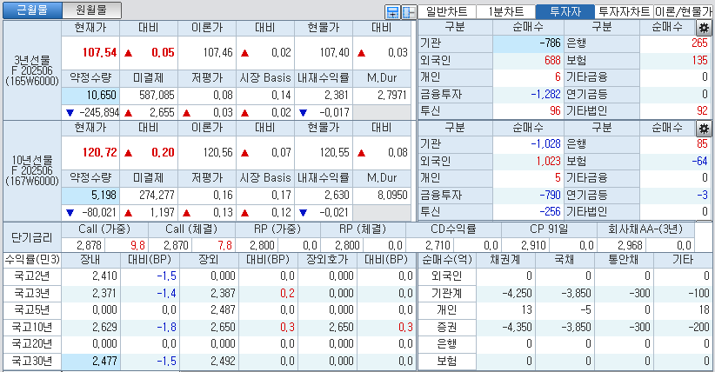Open the 1분차트 tab
This screenshot has width=715, height=372.
pos(505,11)
